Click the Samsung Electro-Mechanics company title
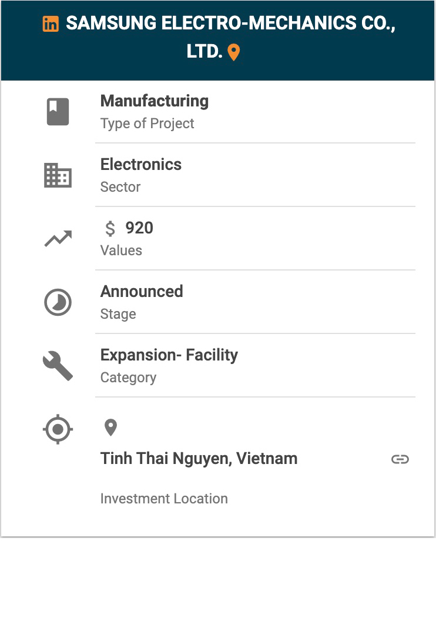This screenshot has width=436, height=621. click(x=230, y=24)
